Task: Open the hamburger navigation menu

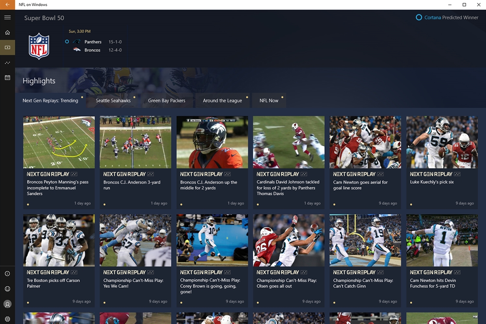Action: [7, 17]
